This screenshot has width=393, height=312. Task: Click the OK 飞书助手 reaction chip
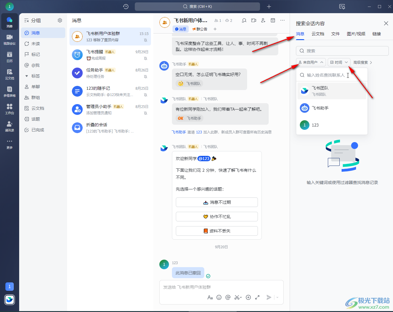pyautogui.click(x=189, y=118)
